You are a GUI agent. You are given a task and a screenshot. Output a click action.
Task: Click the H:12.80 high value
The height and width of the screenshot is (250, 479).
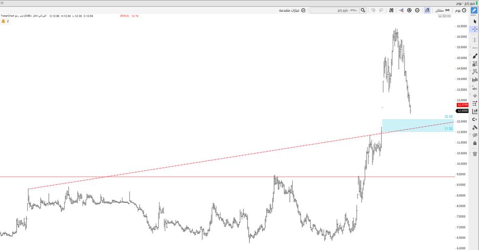point(66,16)
